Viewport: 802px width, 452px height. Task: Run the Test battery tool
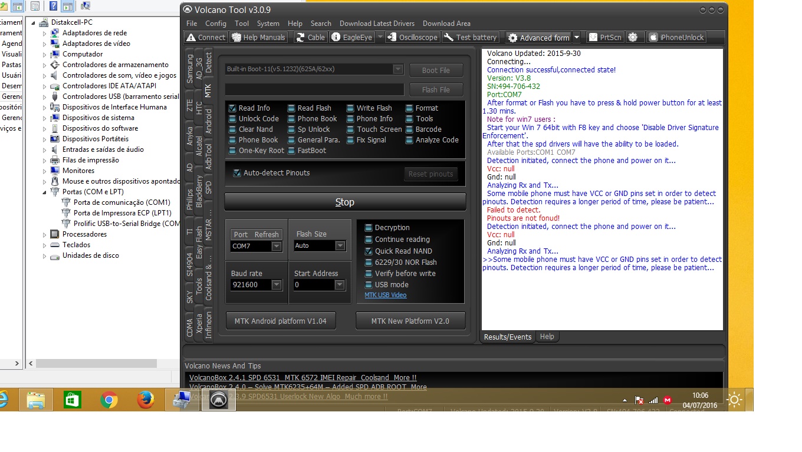point(471,37)
